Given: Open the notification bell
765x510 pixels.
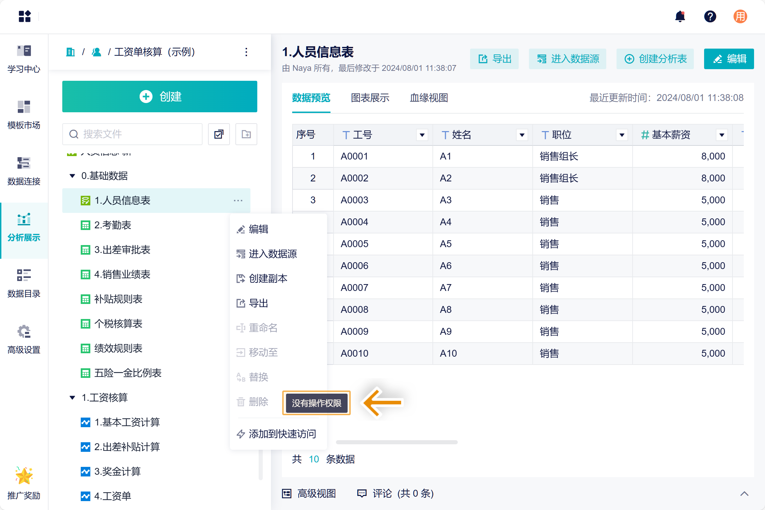Looking at the screenshot, I should point(680,16).
